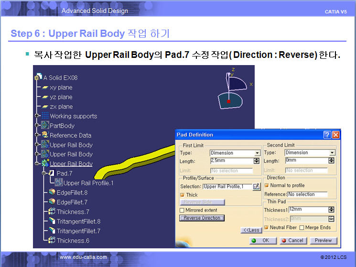The image size is (356, 267).
Task: Click the Second Limit Length field
Action: click(307, 161)
